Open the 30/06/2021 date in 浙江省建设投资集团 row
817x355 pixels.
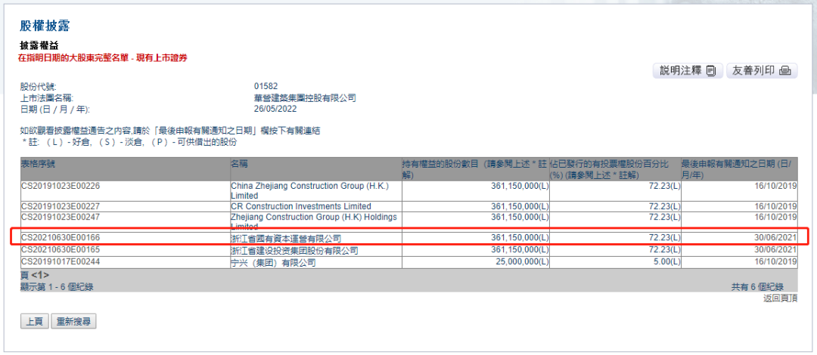click(x=778, y=250)
